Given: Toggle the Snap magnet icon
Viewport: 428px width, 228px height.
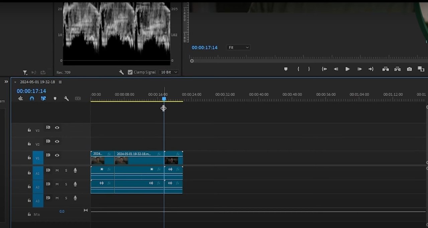Looking at the screenshot, I should click(32, 99).
